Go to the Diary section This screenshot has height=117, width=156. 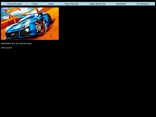point(35,4)
